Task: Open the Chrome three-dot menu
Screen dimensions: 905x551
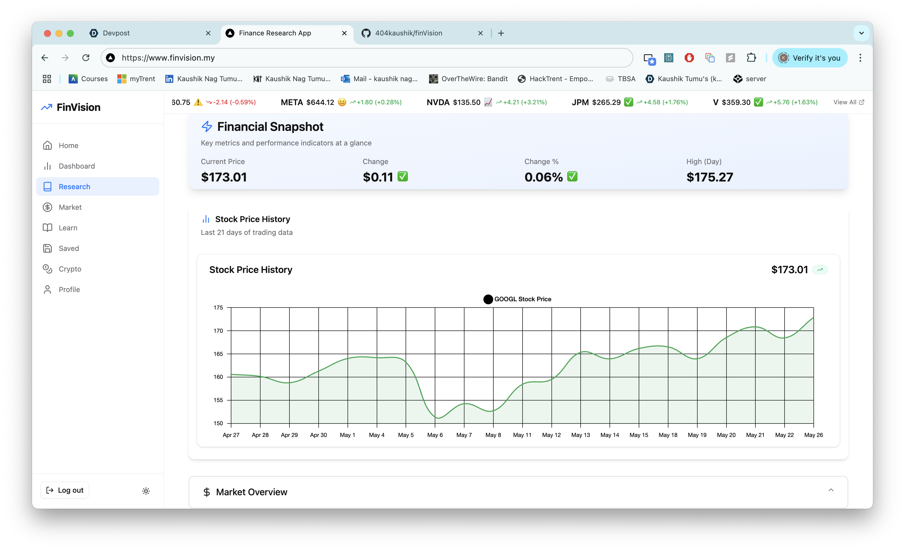Action: 860,58
